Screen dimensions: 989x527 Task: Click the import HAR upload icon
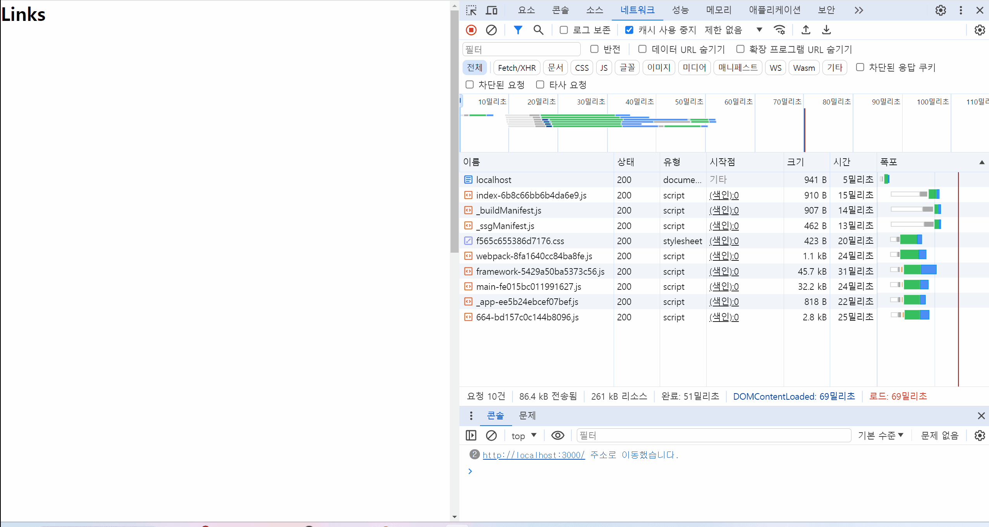point(806,30)
